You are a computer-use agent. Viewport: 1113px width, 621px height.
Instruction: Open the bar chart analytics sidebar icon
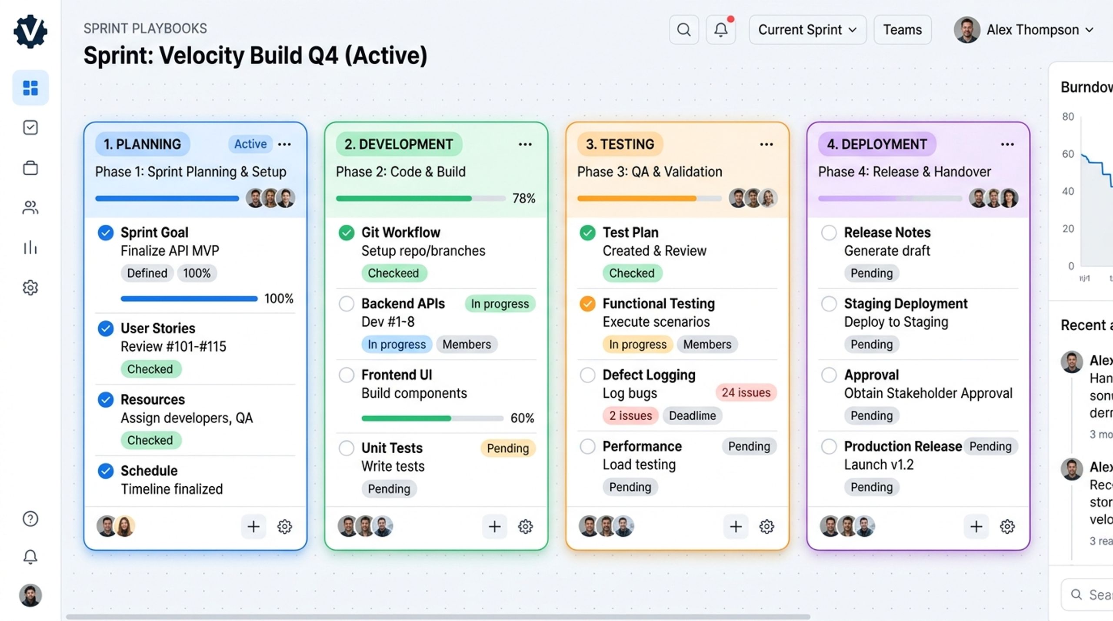tap(30, 248)
